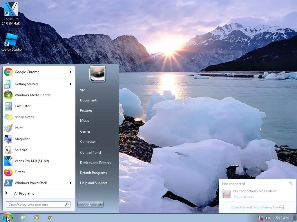Screen dimensions: 297x222
Task: Click the search magnifier icon
Action: tap(67, 204)
